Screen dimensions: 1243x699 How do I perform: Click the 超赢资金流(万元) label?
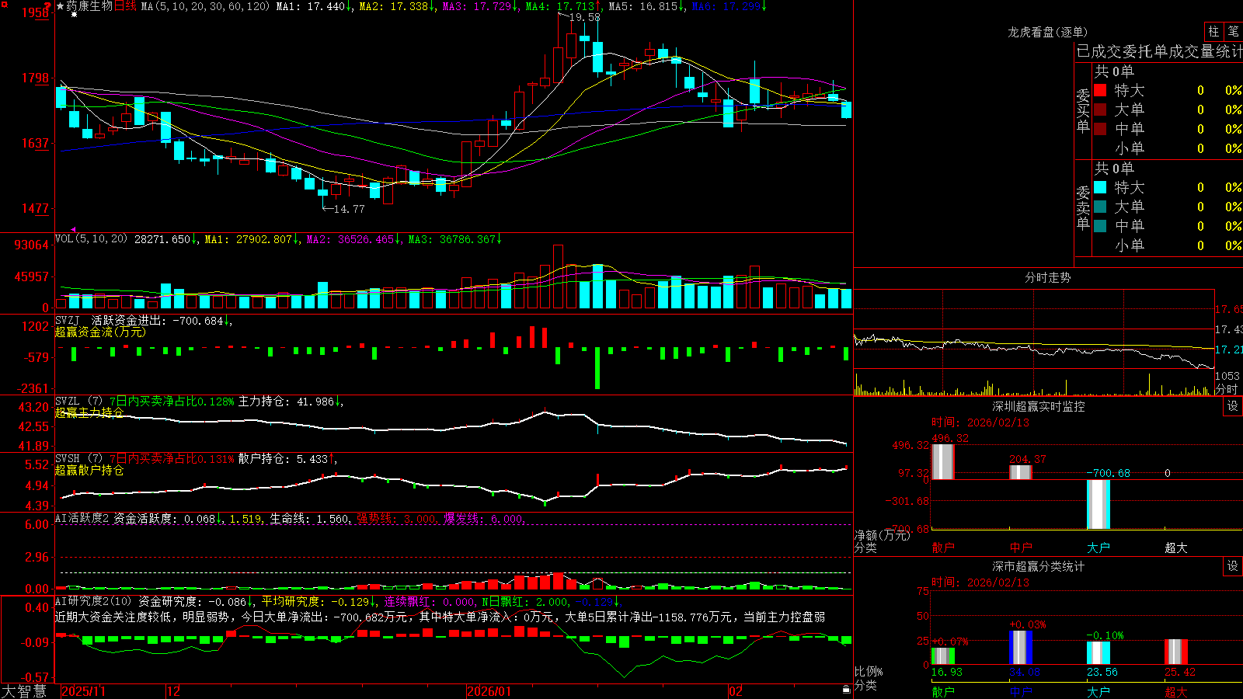click(x=100, y=332)
